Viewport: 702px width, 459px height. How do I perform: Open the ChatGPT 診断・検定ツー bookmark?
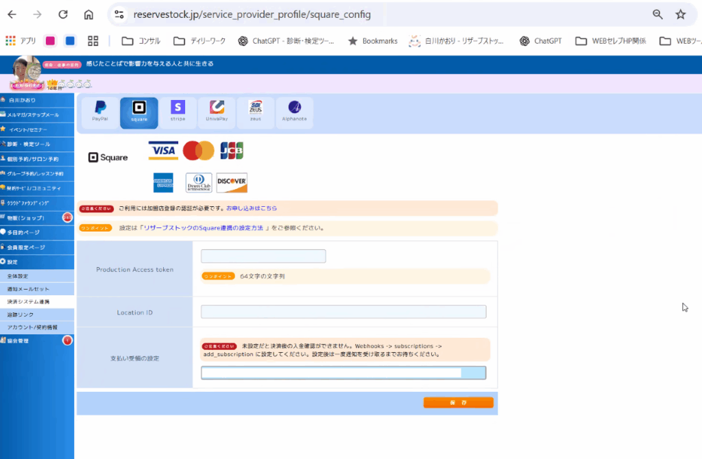coord(286,40)
